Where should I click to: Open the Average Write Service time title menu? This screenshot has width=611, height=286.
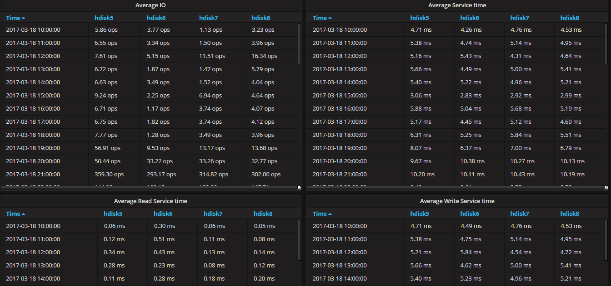pyautogui.click(x=457, y=201)
